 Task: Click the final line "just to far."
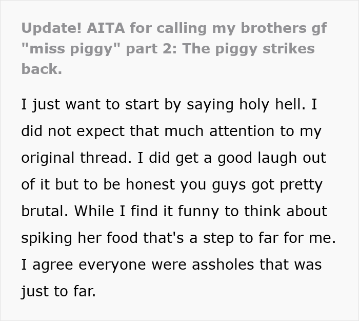[58, 292]
